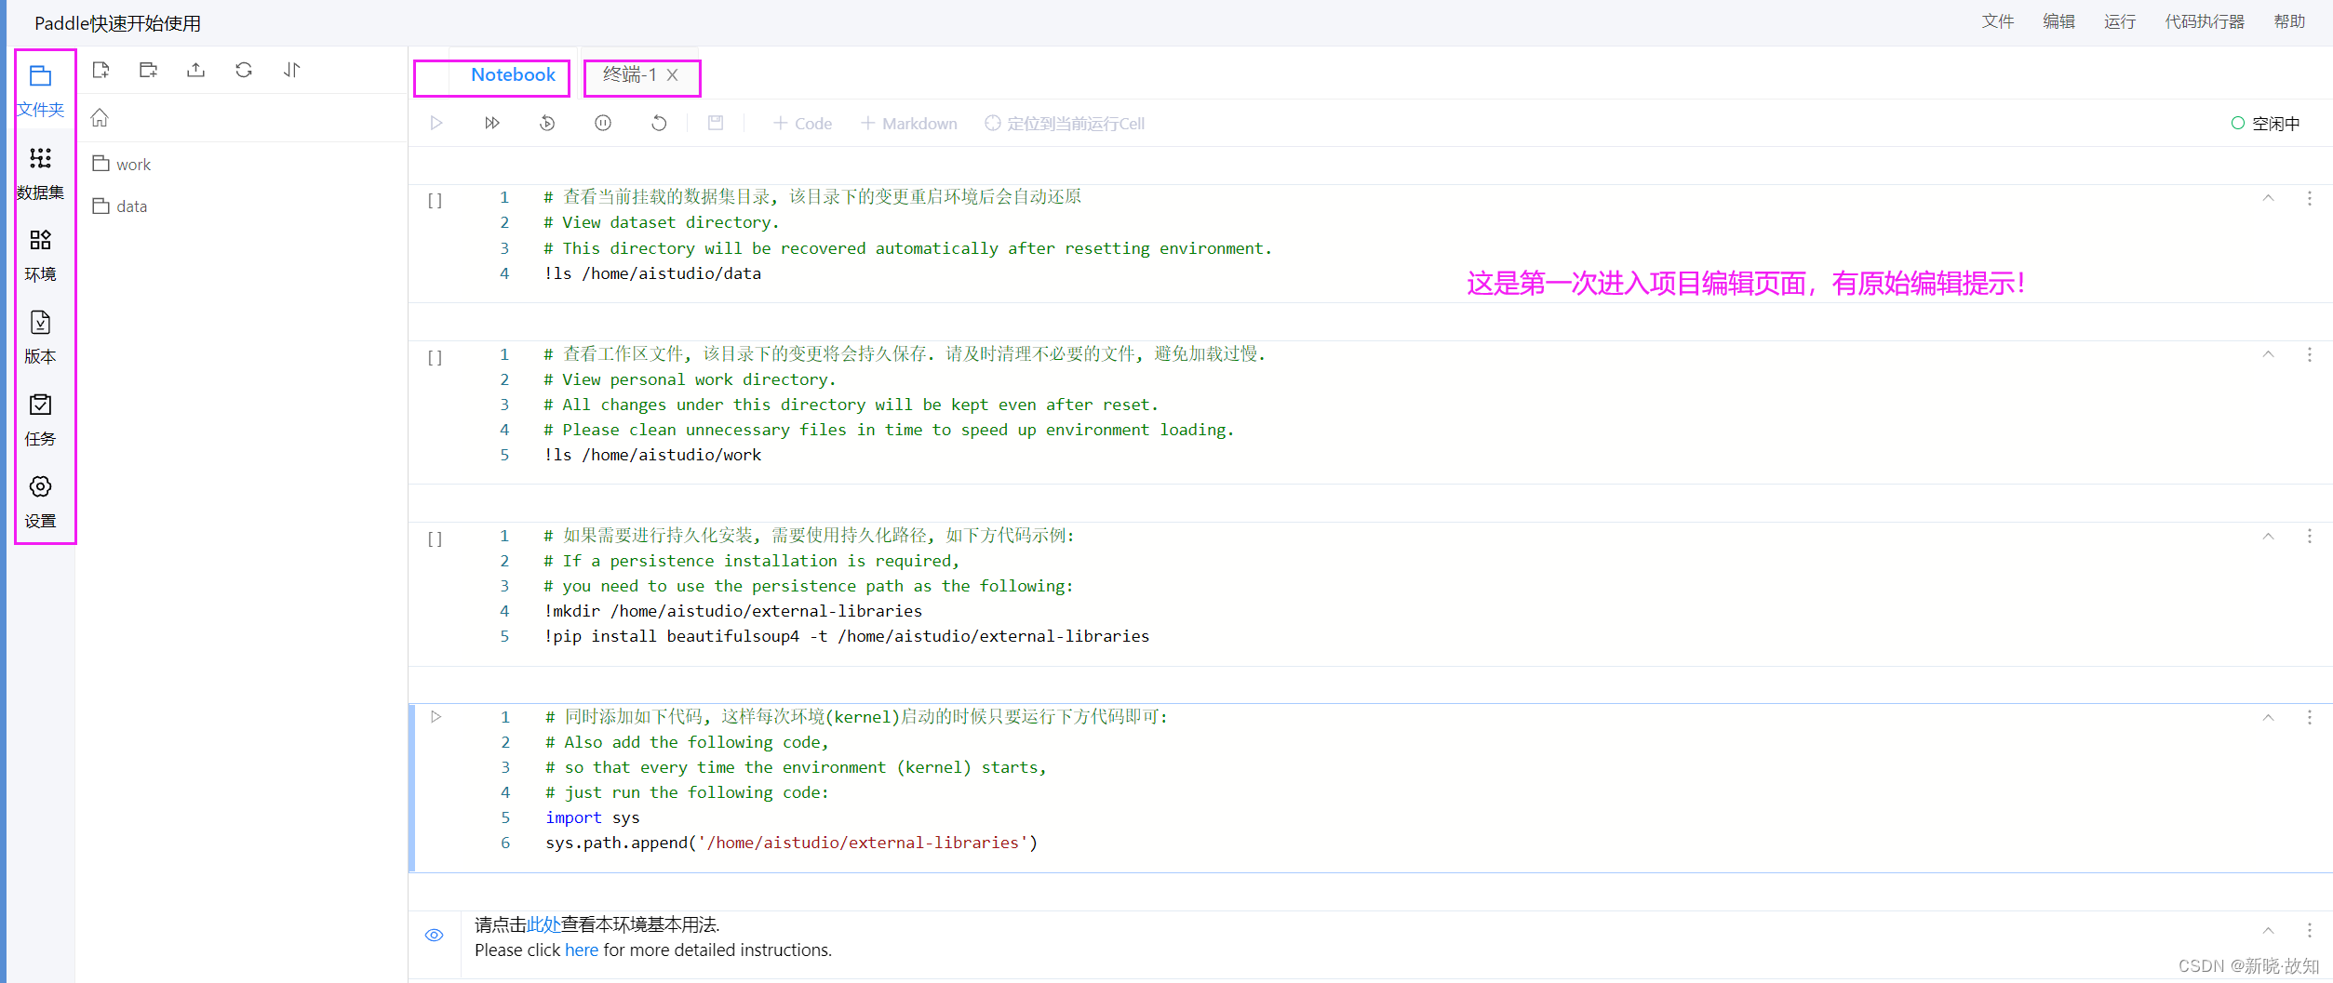The height and width of the screenshot is (983, 2333).
Task: Run all cells with fast-forward icon
Action: click(492, 123)
